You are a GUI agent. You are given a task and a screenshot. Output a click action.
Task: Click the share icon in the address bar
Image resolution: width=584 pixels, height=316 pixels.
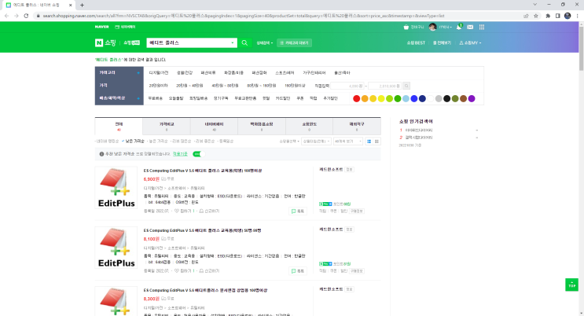pos(526,16)
